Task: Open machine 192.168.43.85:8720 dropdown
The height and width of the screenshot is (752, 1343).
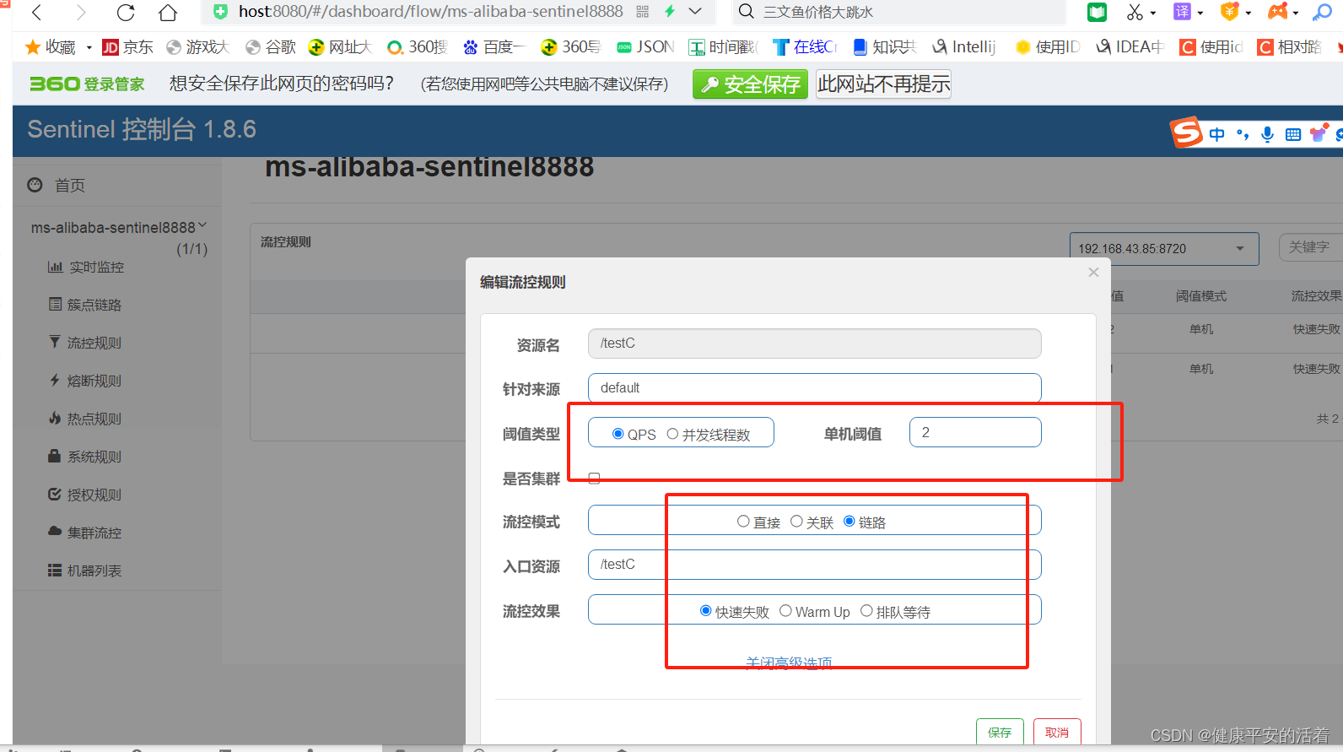Action: coord(1163,249)
